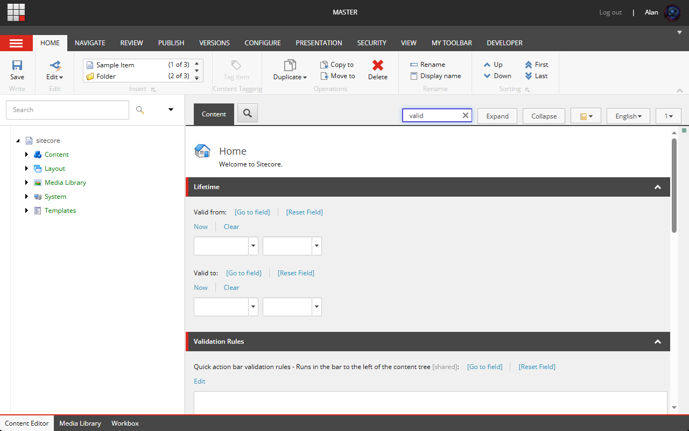Open the Media Library bottom tab

80,423
